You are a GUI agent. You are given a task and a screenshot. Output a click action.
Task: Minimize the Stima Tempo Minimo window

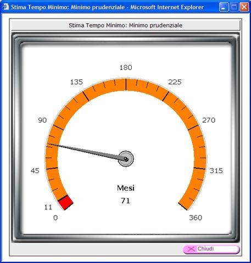click(x=224, y=7)
